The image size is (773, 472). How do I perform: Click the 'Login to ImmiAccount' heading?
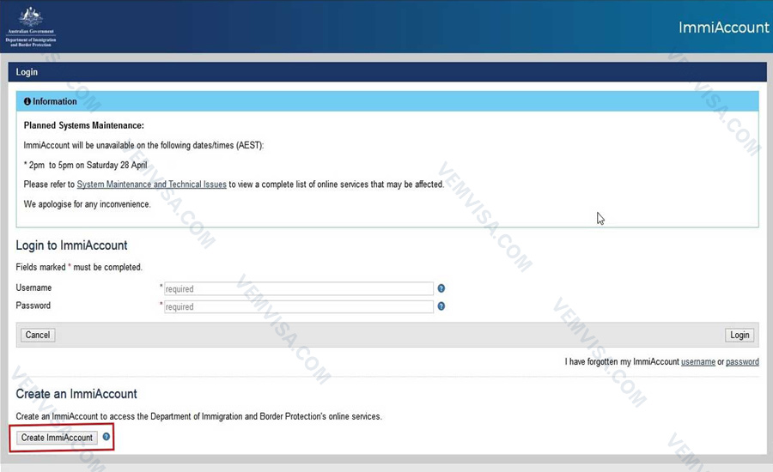71,245
